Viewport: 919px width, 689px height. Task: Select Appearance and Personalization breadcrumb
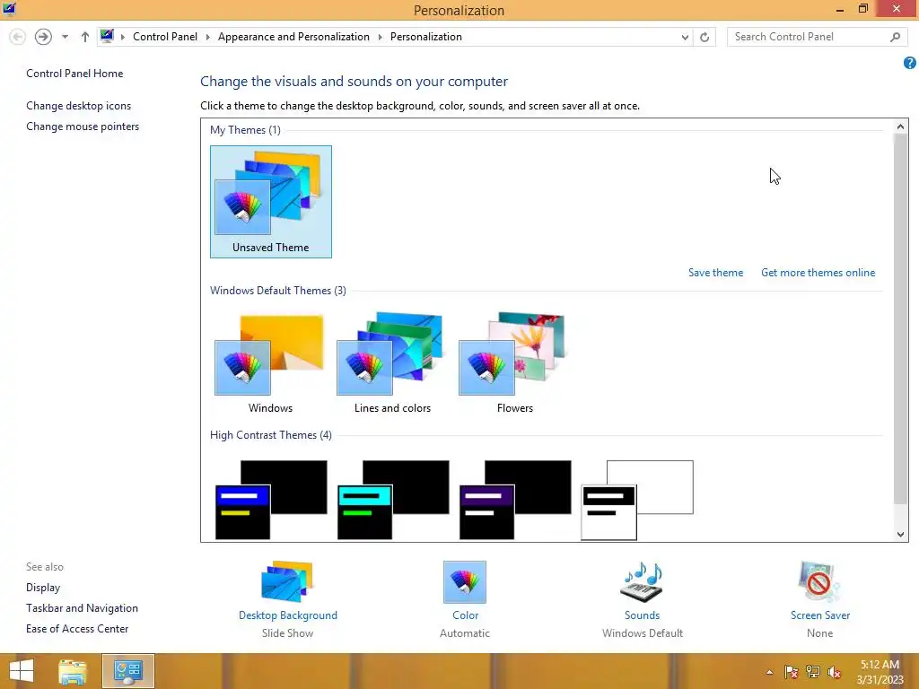293,36
